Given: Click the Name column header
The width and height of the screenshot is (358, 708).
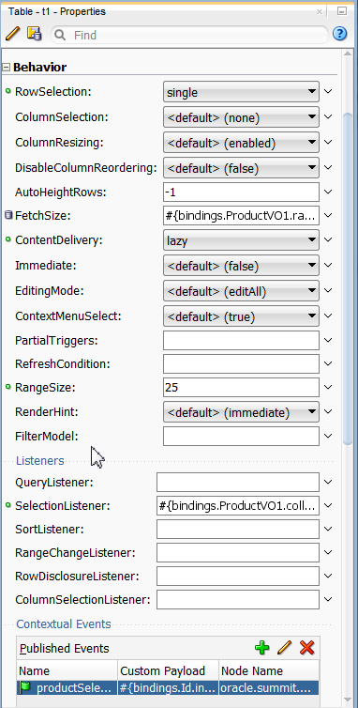Looking at the screenshot, I should pos(67,670).
